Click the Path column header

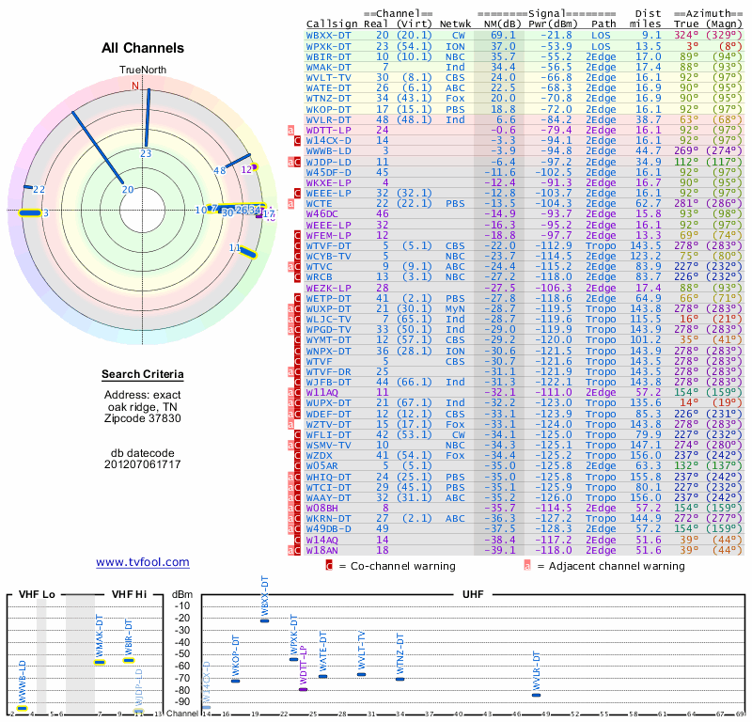[x=603, y=24]
